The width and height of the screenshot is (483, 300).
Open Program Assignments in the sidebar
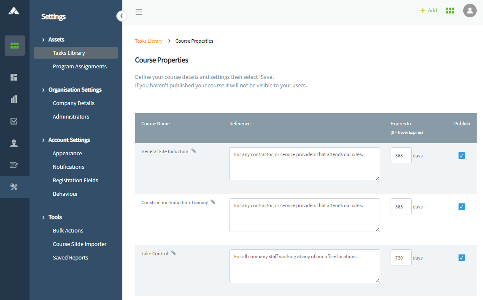pos(80,67)
